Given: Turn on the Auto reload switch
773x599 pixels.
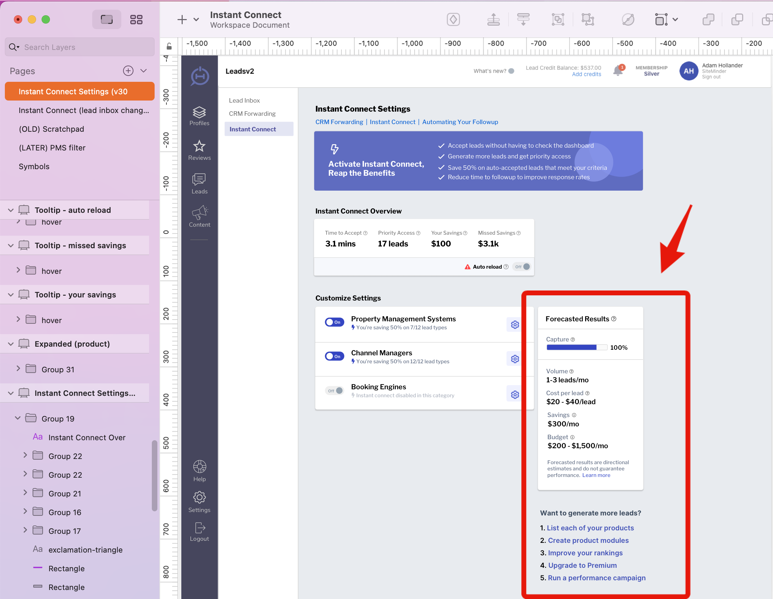Looking at the screenshot, I should pyautogui.click(x=522, y=267).
